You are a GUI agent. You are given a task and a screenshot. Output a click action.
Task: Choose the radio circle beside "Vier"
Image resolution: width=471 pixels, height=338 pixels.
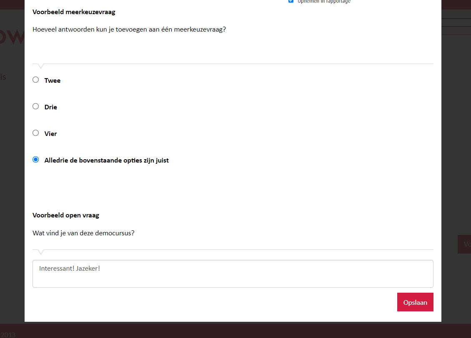36,133
